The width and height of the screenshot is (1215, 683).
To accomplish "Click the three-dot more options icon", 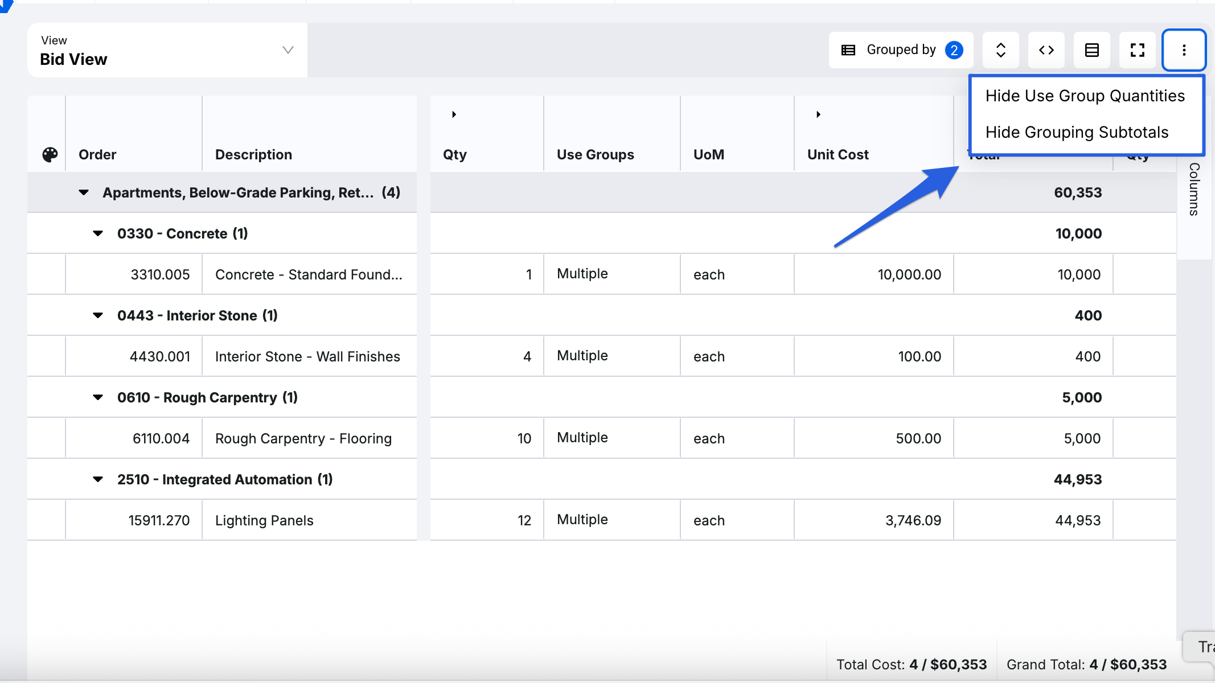I will coord(1184,50).
